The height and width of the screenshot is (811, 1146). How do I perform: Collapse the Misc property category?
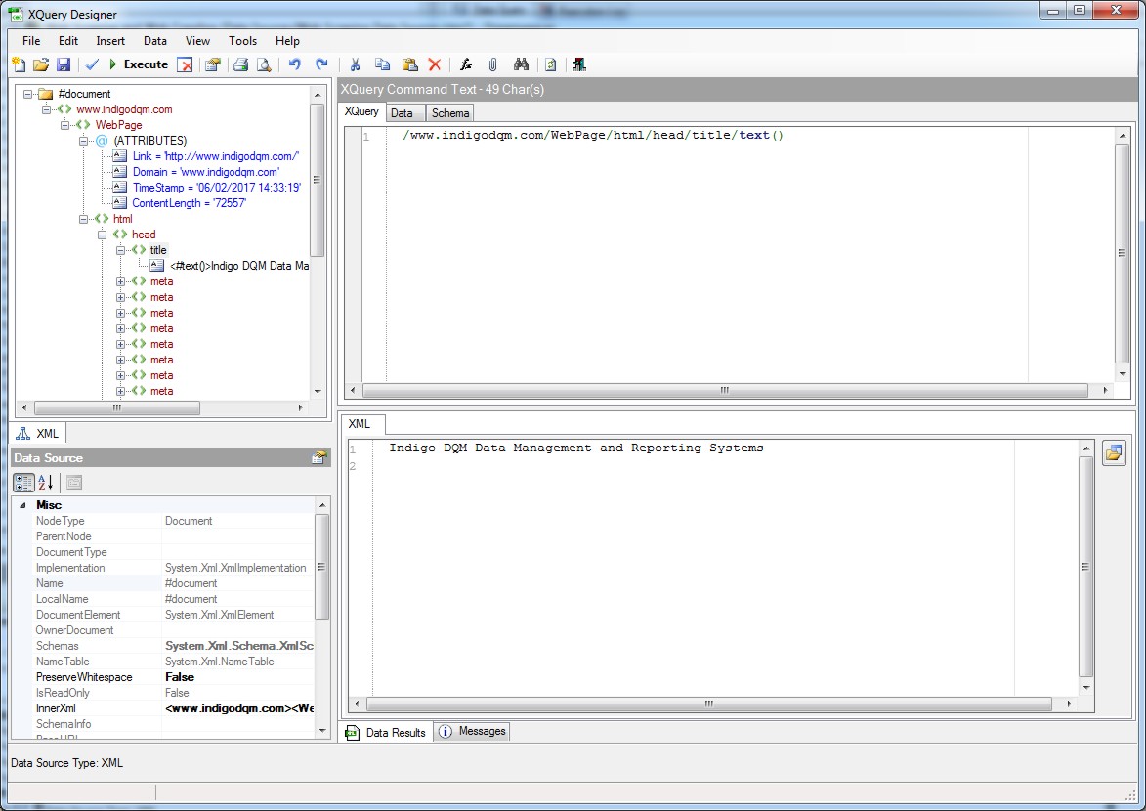tap(22, 505)
